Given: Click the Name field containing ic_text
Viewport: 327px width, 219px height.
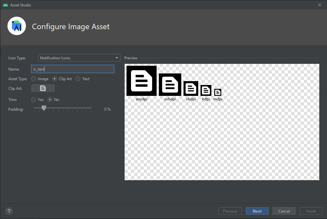Looking at the screenshot, I should click(73, 69).
